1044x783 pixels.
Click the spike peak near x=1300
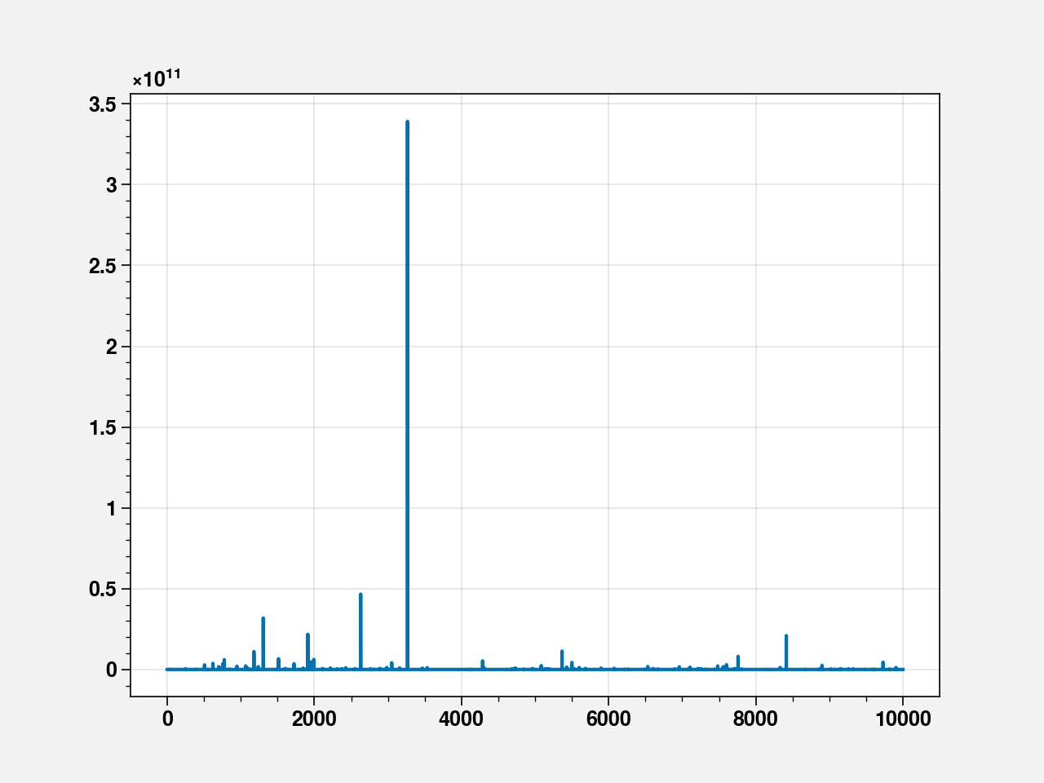point(263,618)
